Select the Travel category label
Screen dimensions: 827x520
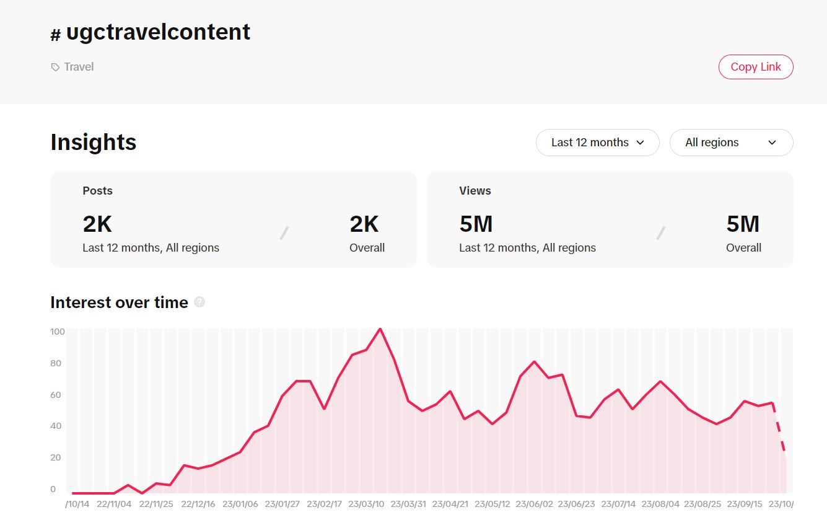78,66
